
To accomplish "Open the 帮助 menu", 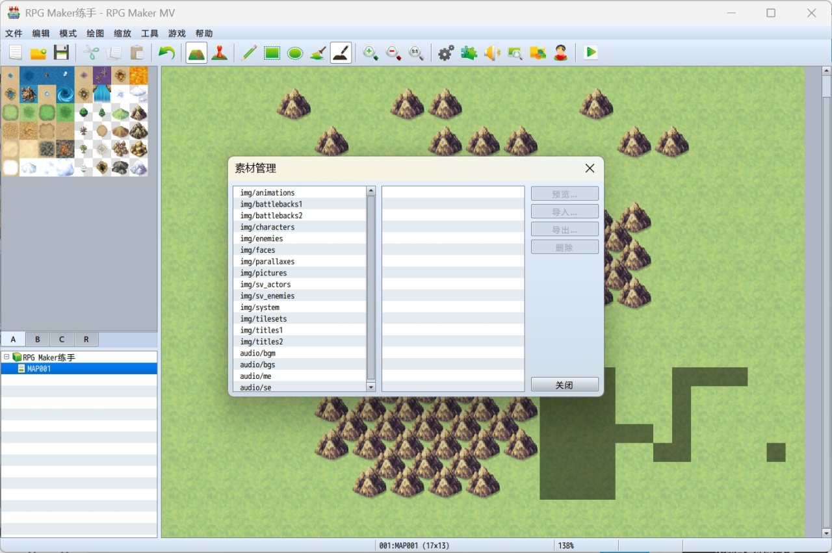I will coord(204,33).
